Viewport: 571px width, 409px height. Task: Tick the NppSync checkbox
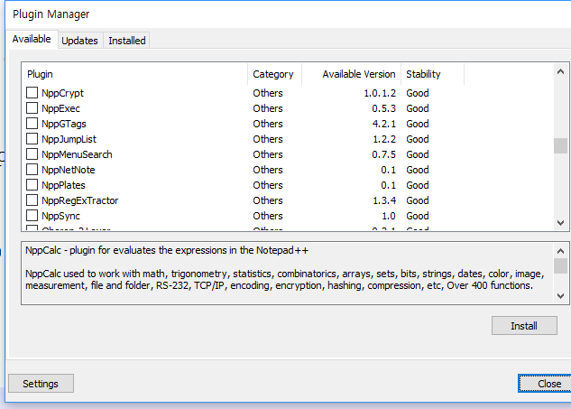[x=32, y=215]
